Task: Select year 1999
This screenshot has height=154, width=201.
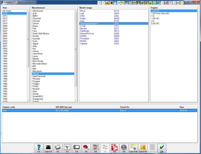Action: pos(14,51)
